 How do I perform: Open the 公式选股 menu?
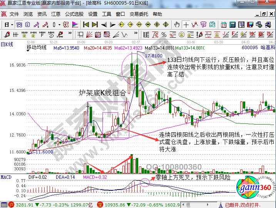click(x=74, y=14)
